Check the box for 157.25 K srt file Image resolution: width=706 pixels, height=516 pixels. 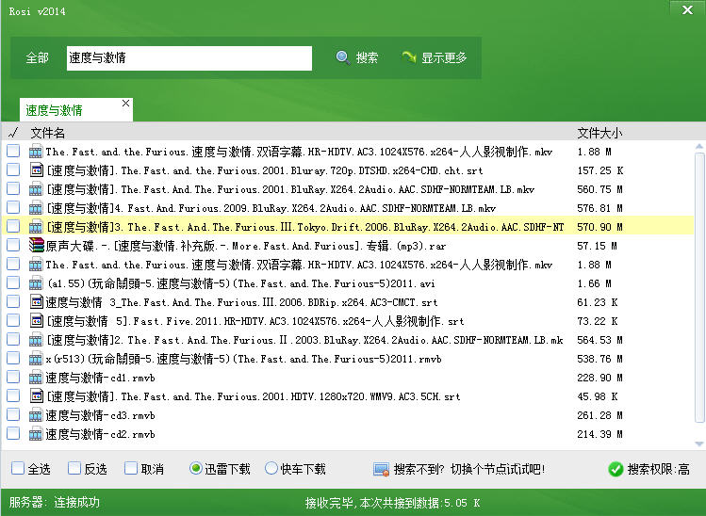pyautogui.click(x=13, y=169)
